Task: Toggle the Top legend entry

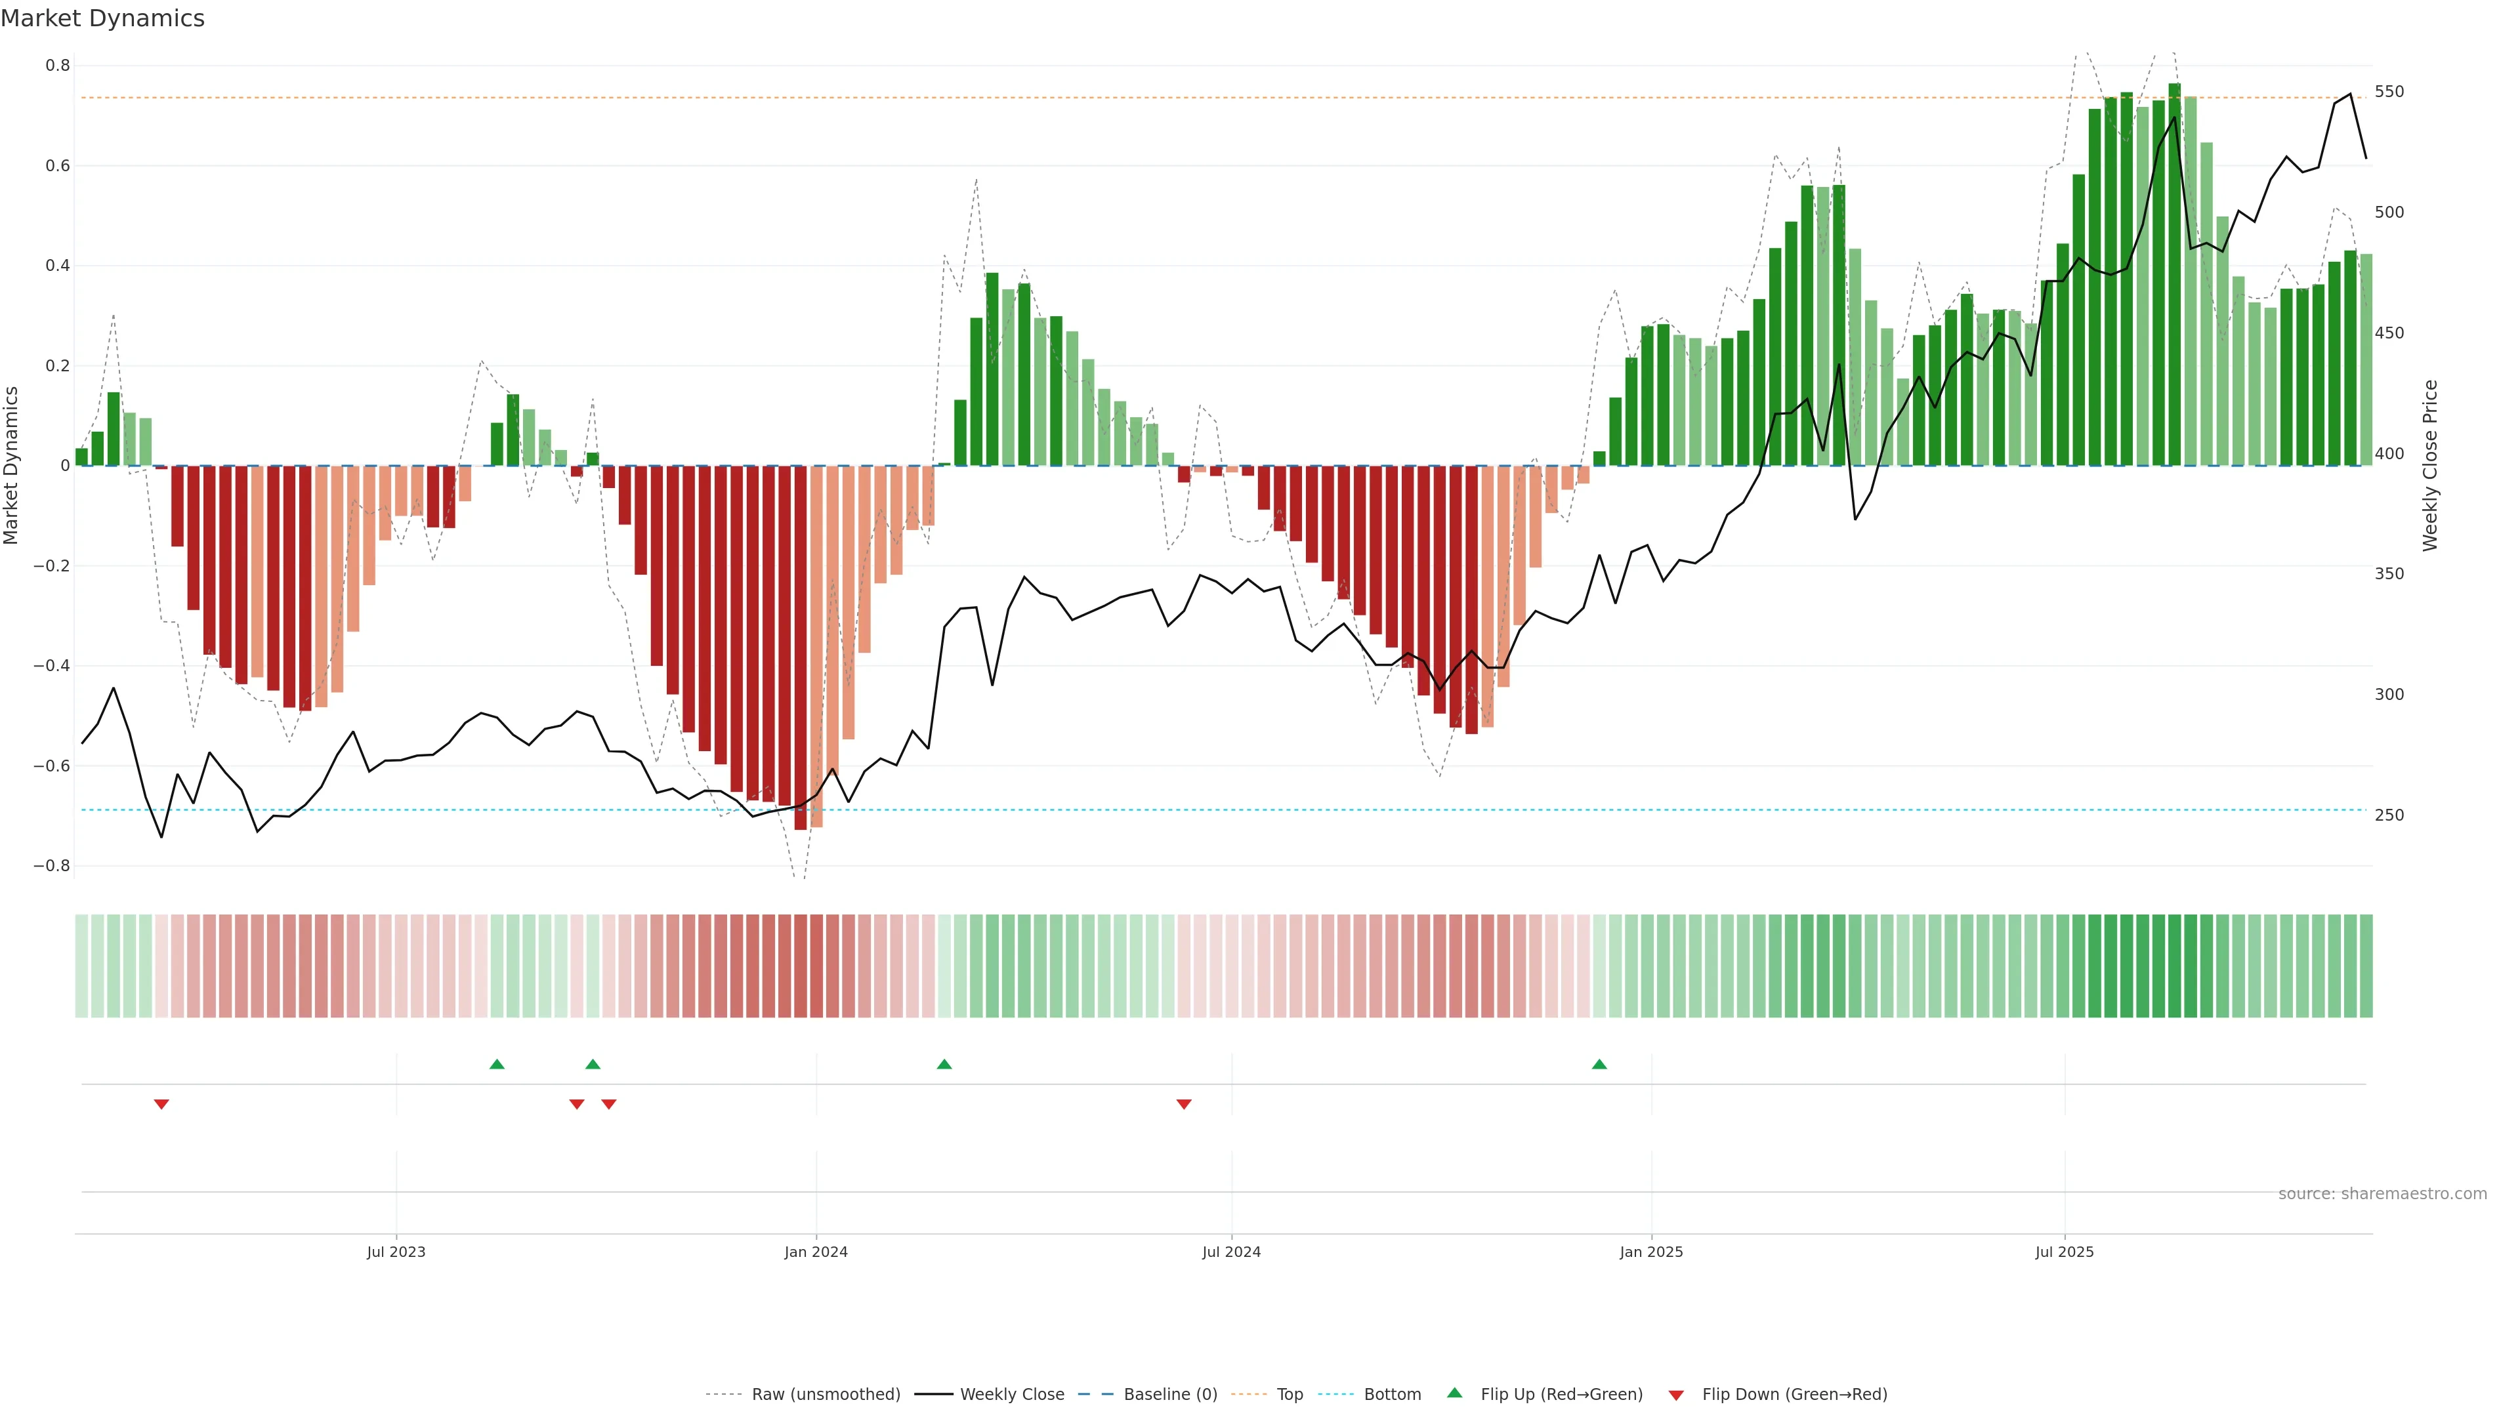Action: tap(1290, 1395)
